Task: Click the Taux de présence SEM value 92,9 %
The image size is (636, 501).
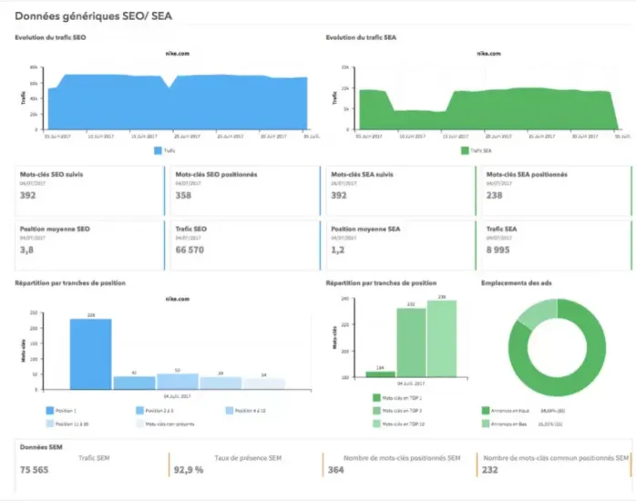Action: [189, 470]
